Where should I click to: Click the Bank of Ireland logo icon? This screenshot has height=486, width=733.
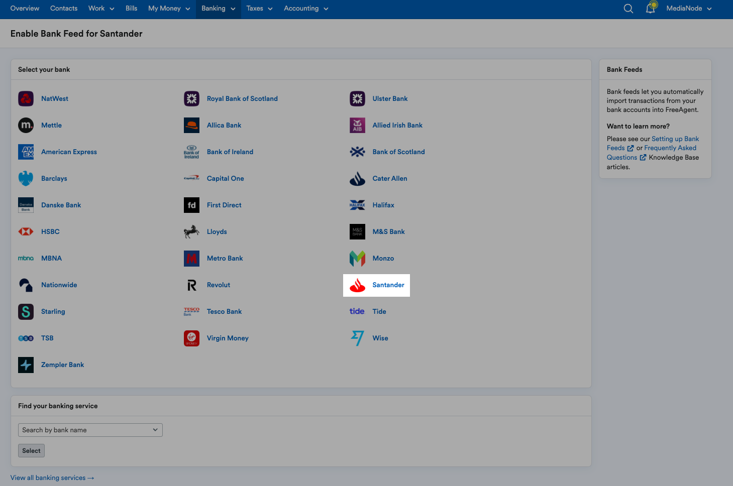click(191, 152)
